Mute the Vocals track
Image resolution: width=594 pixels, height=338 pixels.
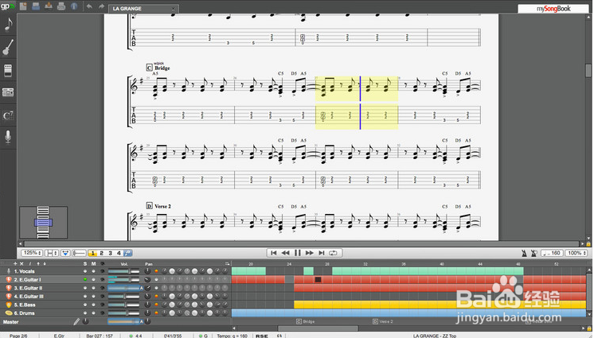[93, 271]
